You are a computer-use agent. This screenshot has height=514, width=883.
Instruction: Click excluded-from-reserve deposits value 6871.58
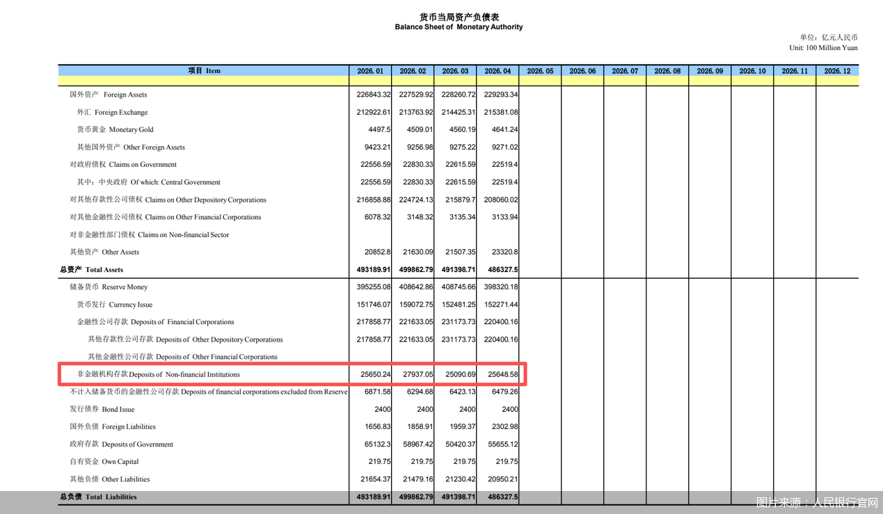click(x=378, y=392)
